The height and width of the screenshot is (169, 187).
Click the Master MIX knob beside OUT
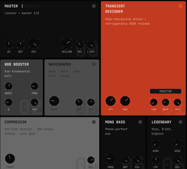(x=34, y=44)
